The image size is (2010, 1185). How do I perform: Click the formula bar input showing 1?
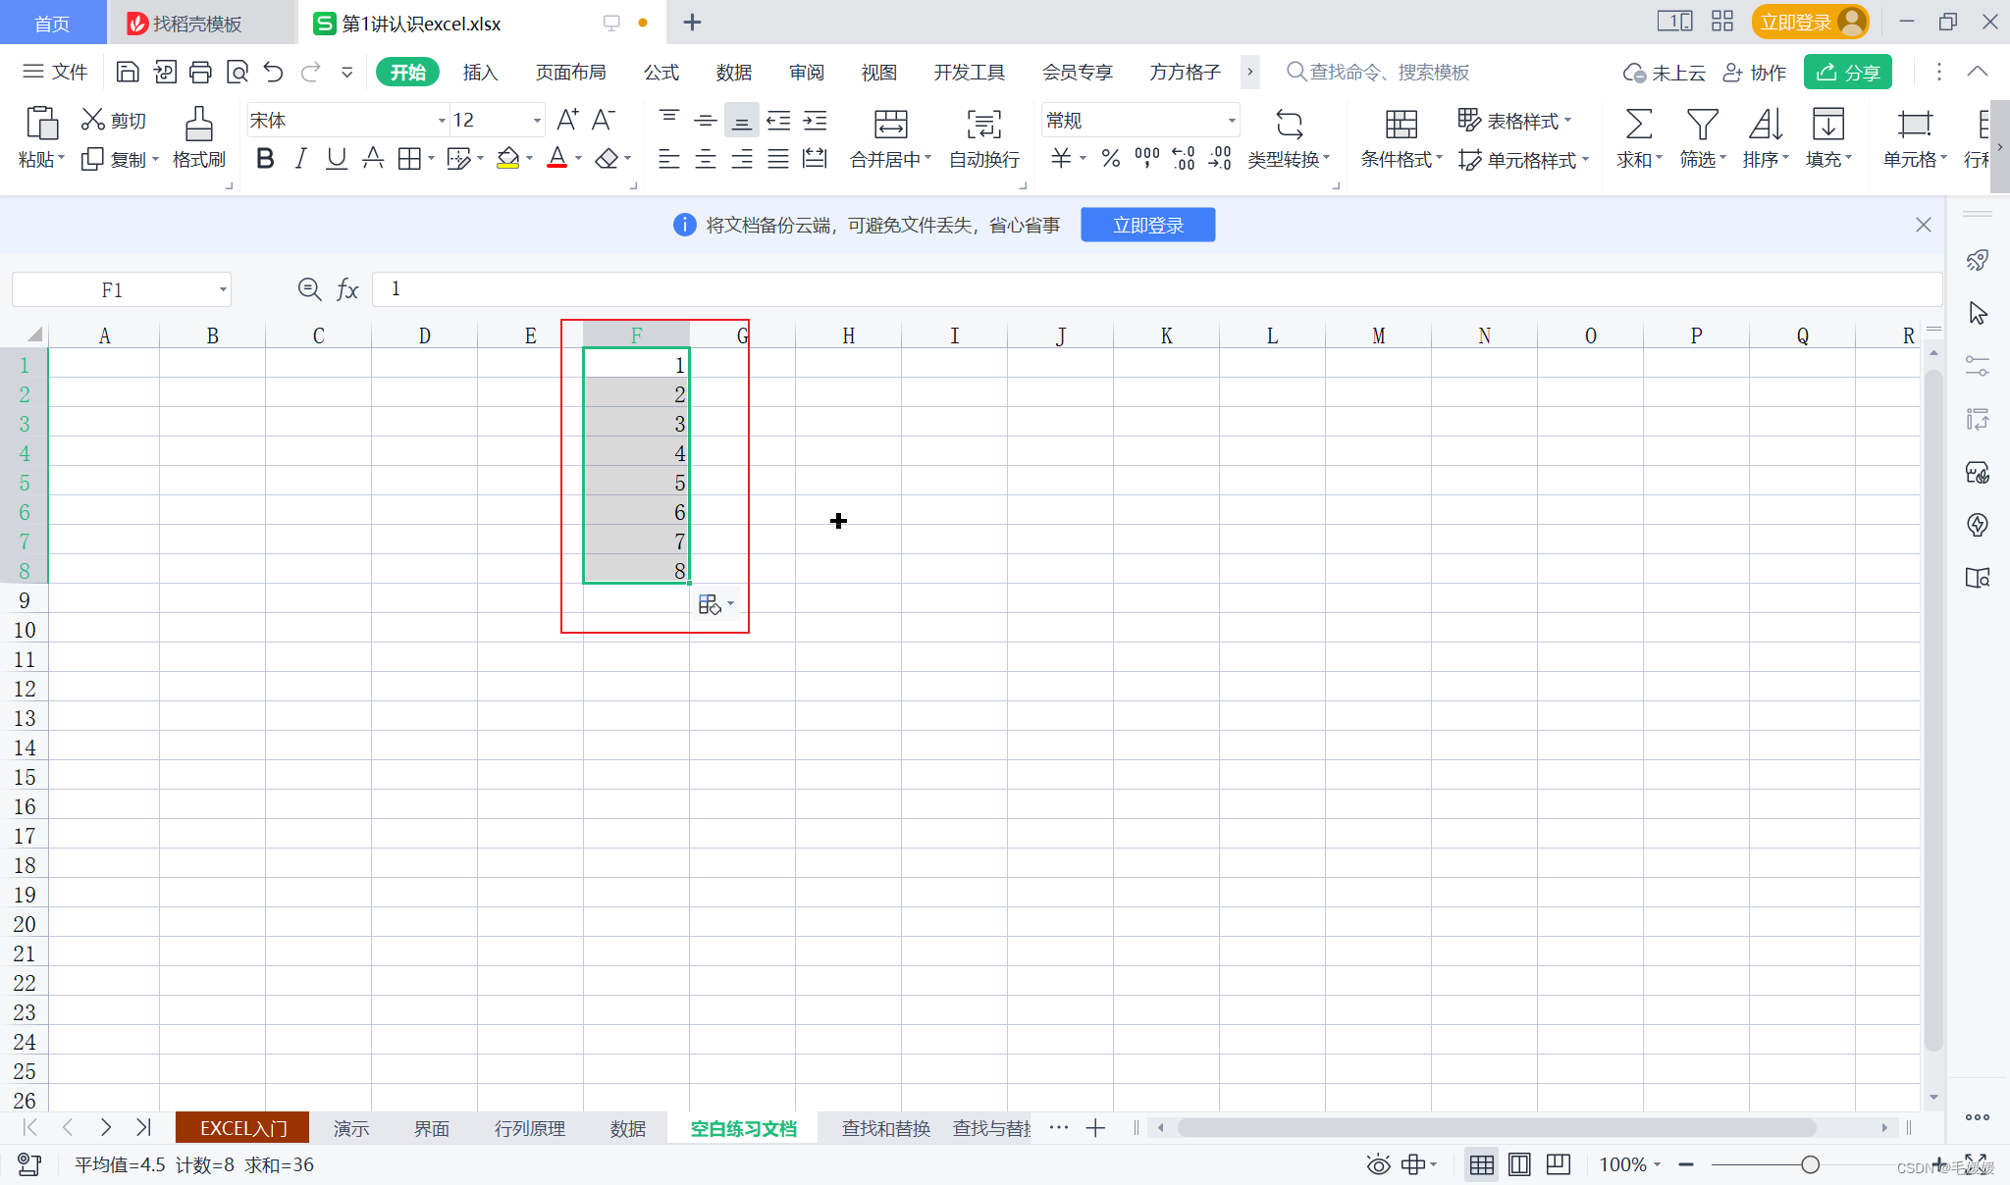(1158, 289)
